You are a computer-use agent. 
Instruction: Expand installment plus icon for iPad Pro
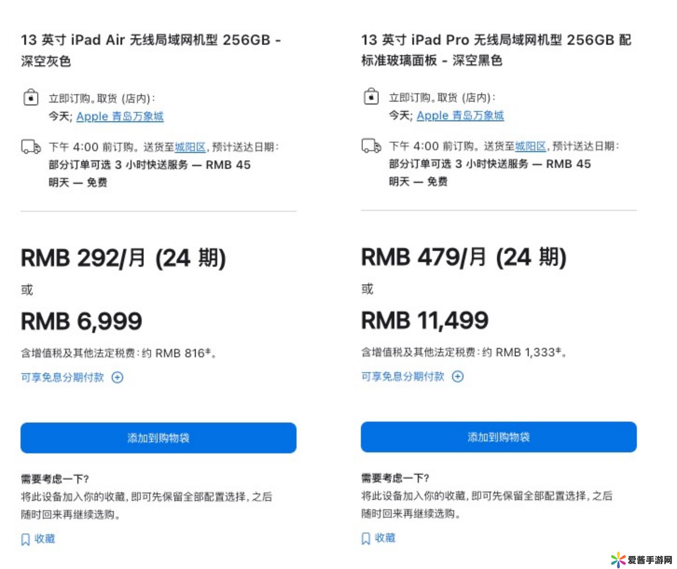(x=458, y=376)
